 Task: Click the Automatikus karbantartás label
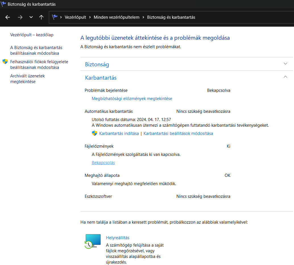pos(109,111)
